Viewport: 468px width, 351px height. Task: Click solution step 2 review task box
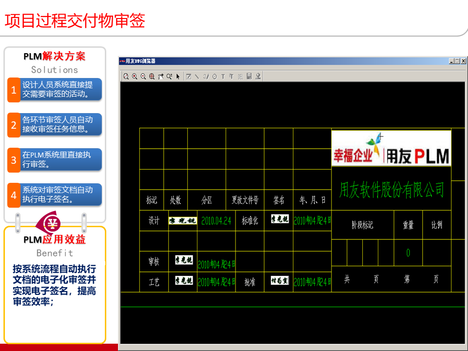click(55, 125)
